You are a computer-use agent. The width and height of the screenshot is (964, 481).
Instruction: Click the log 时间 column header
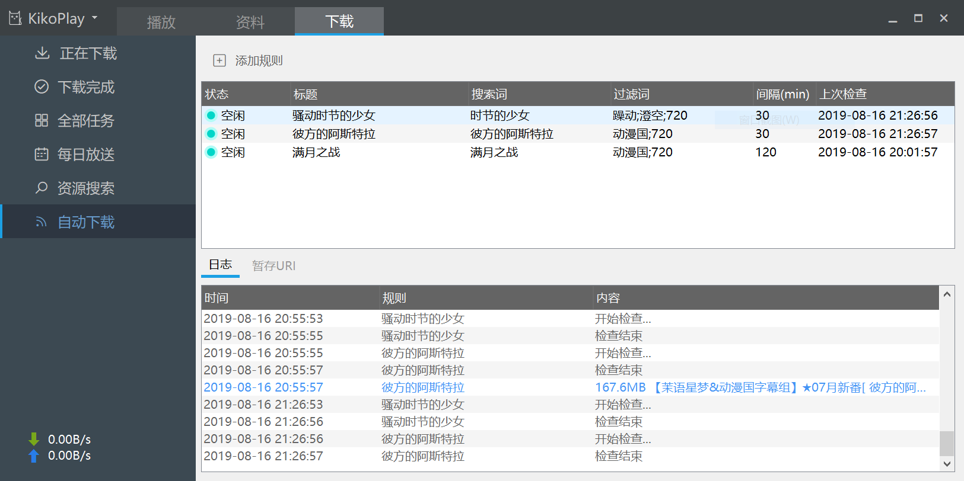[x=291, y=298]
